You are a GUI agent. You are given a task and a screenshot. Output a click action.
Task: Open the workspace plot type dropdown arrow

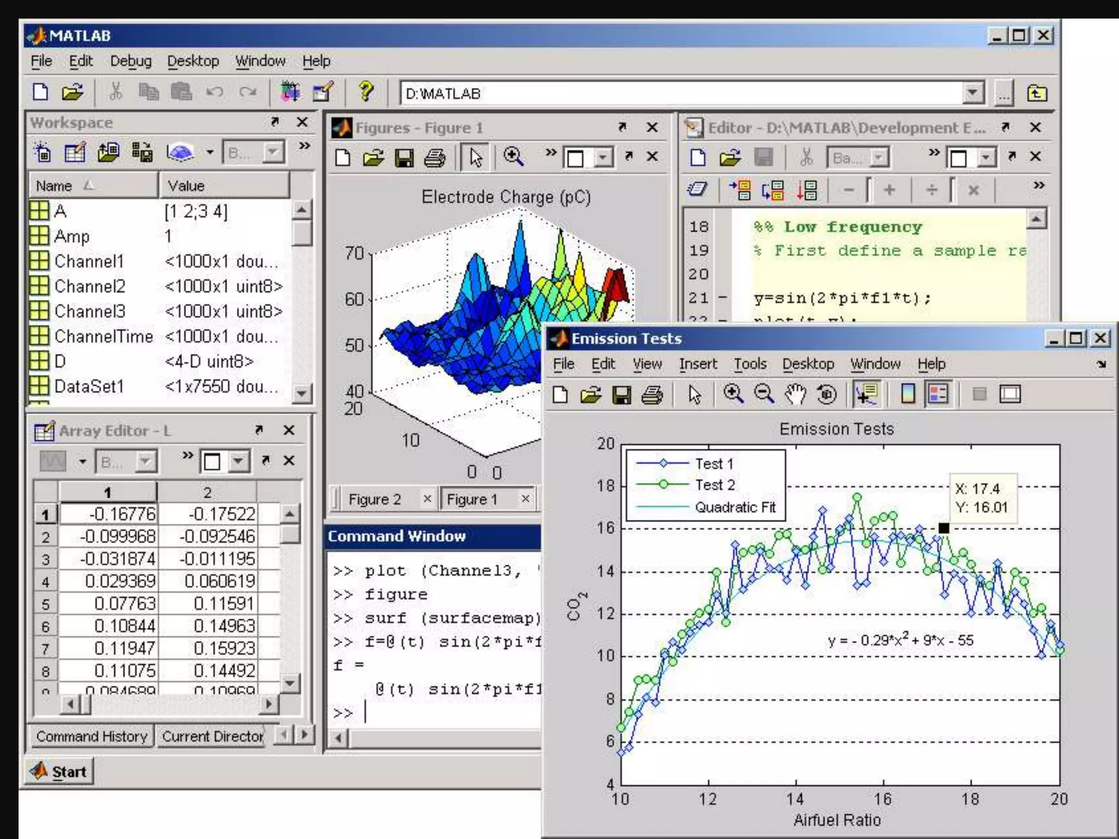pos(210,152)
